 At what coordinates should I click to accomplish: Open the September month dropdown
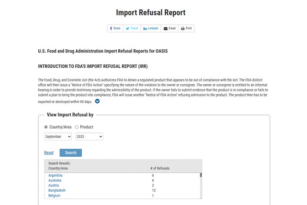(x=58, y=136)
